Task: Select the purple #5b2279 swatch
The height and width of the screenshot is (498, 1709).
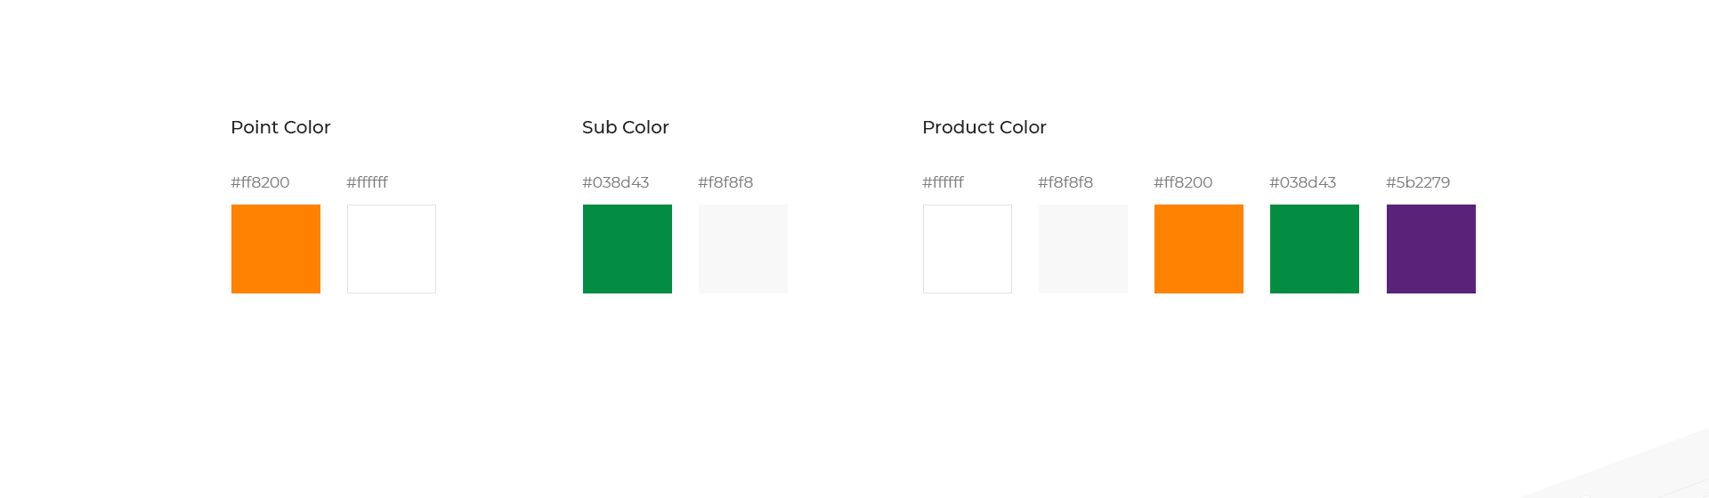Action: [1431, 249]
